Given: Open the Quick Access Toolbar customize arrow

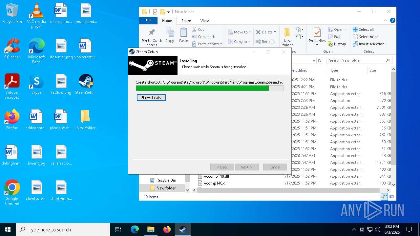Looking at the screenshot, I should [x=168, y=12].
